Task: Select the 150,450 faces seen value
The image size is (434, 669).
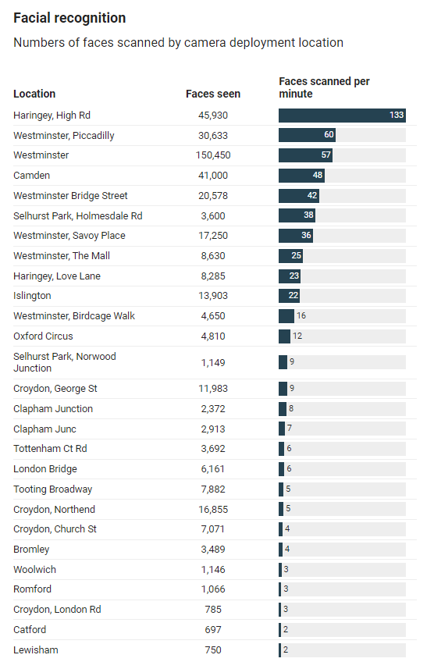Action: coord(213,155)
